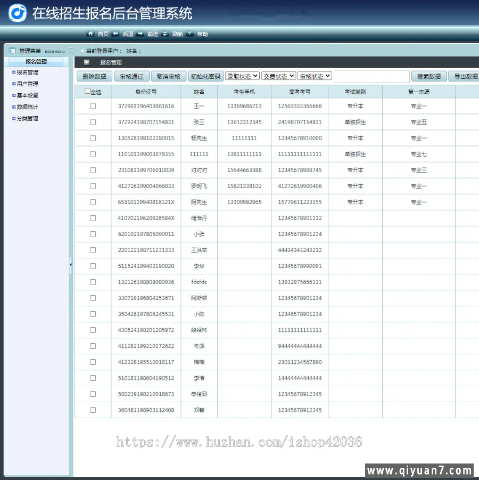Click the 管理菜单 panel icon
The height and width of the screenshot is (480, 479).
pyautogui.click(x=12, y=51)
